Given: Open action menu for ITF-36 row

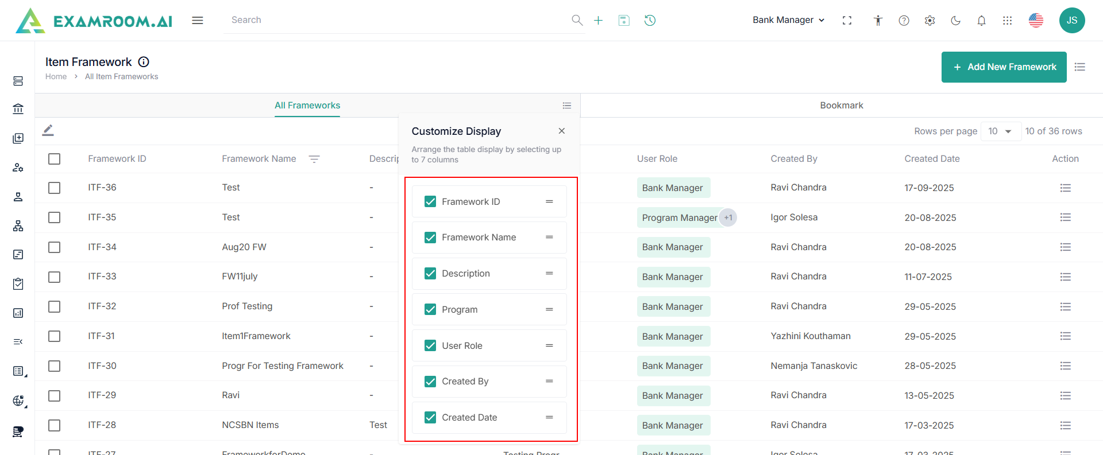Looking at the screenshot, I should click(x=1065, y=188).
